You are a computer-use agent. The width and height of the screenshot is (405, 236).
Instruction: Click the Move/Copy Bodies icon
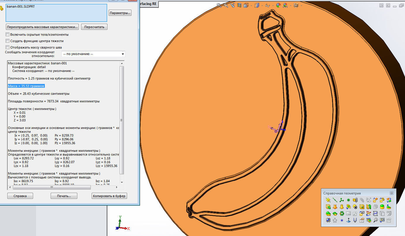(348, 207)
